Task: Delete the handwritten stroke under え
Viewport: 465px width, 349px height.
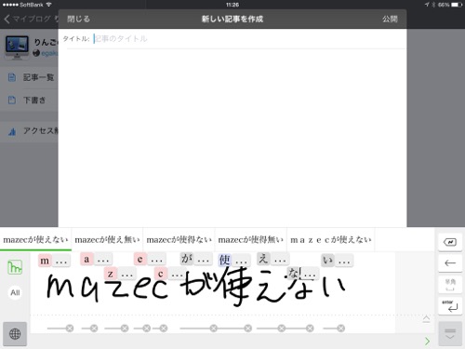Action: pyautogui.click(x=282, y=329)
